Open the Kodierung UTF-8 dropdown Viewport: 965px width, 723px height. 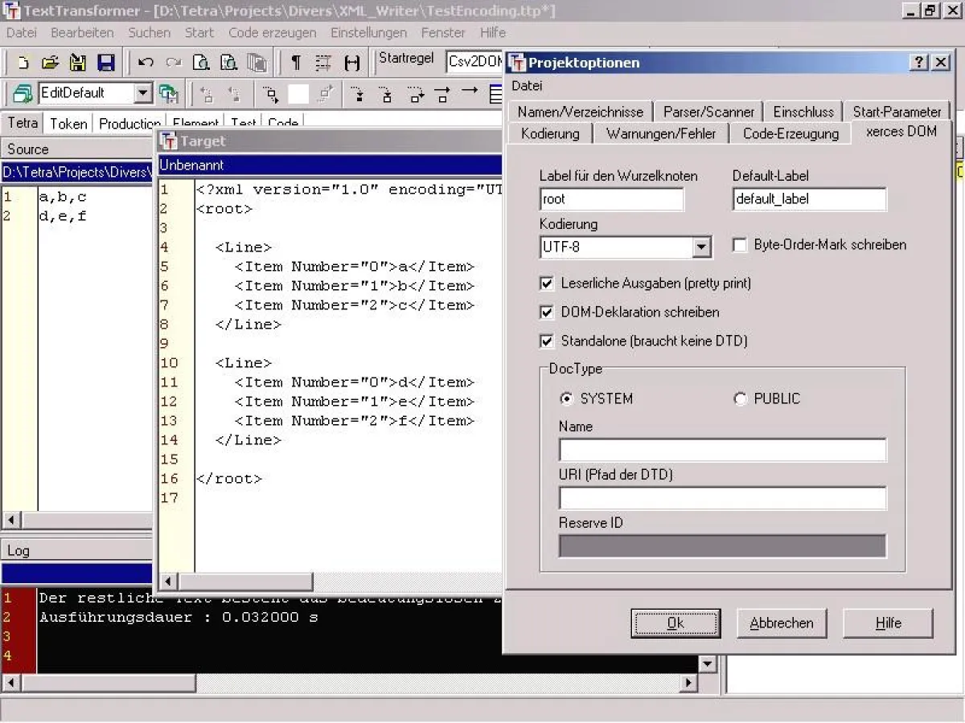point(701,247)
